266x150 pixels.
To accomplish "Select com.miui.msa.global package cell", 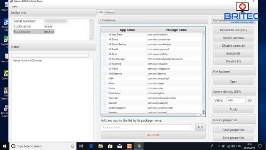I will (x=158, y=79).
